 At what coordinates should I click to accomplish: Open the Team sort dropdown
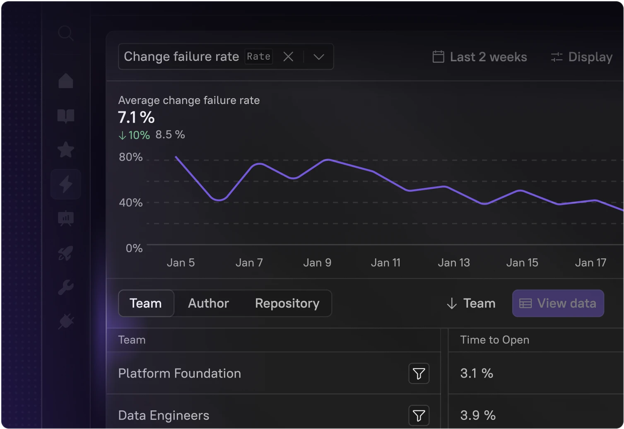click(471, 304)
